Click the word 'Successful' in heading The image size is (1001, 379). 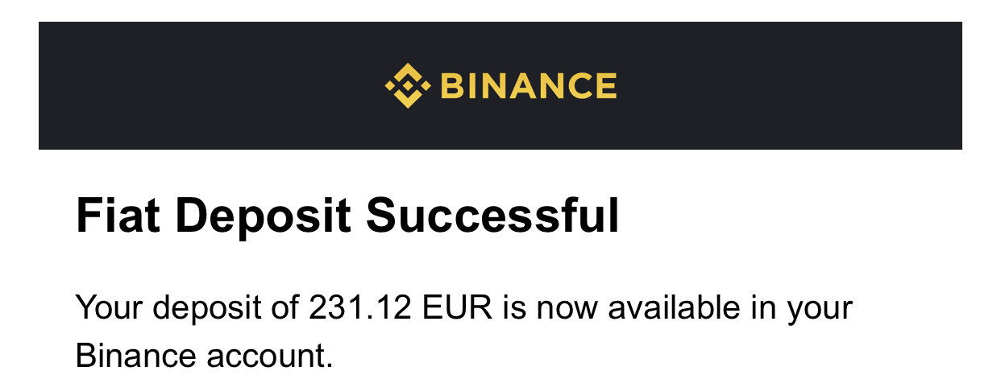pos(492,216)
